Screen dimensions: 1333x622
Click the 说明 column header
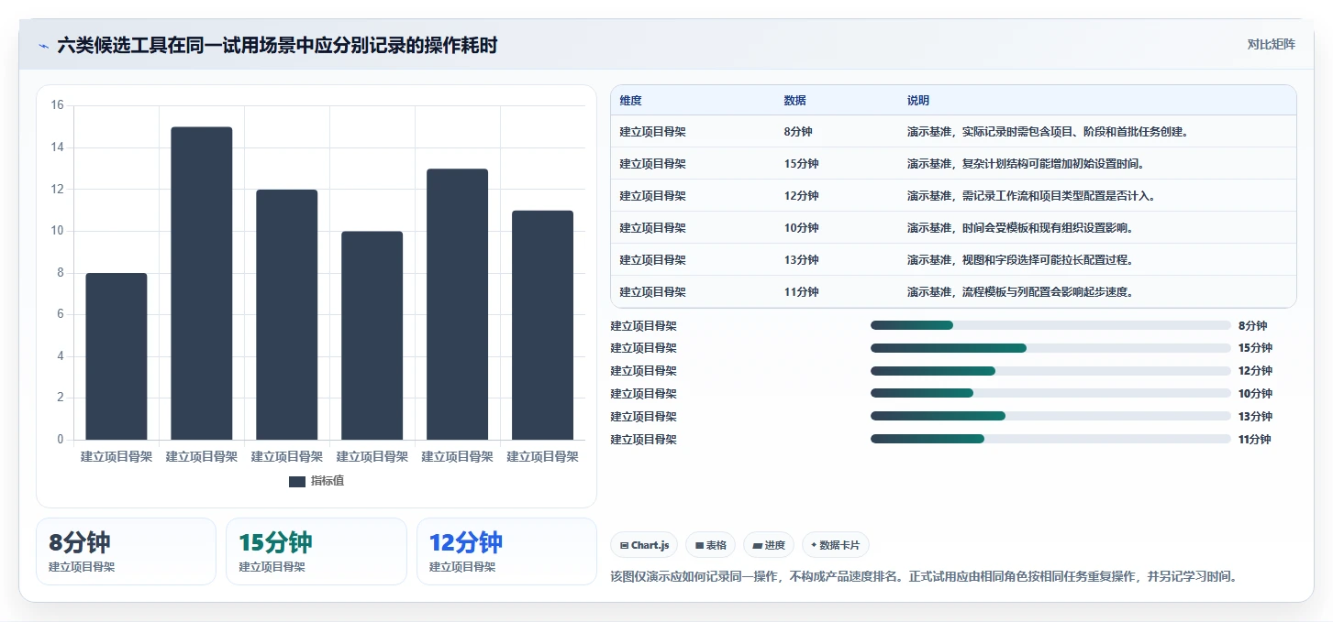[918, 100]
